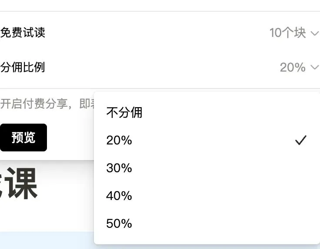The width and height of the screenshot is (320, 249).
Task: Select the 50% commission option
Action: [119, 224]
